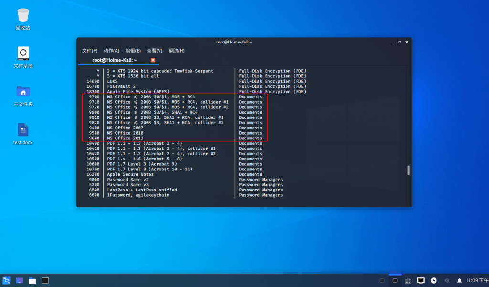Click the '9700' hash mode number
Image resolution: width=489 pixels, height=287 pixels.
pyautogui.click(x=94, y=97)
